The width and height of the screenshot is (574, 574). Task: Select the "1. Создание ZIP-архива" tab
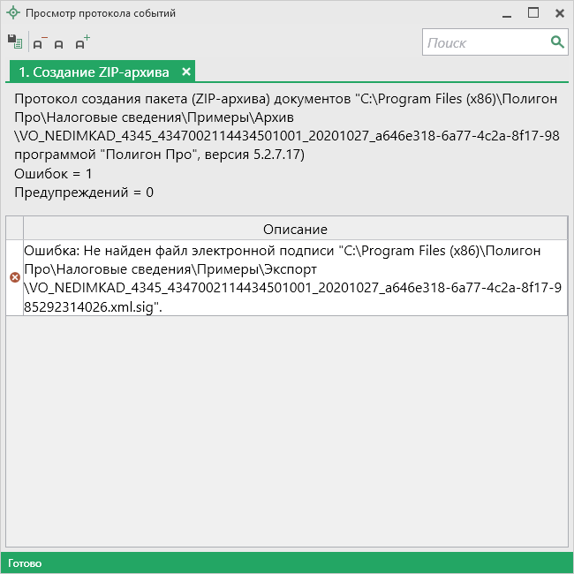point(94,72)
